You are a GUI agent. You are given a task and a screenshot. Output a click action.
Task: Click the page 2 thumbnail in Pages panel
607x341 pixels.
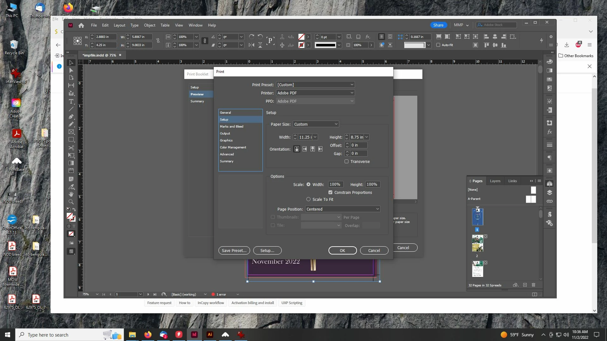[477, 243]
